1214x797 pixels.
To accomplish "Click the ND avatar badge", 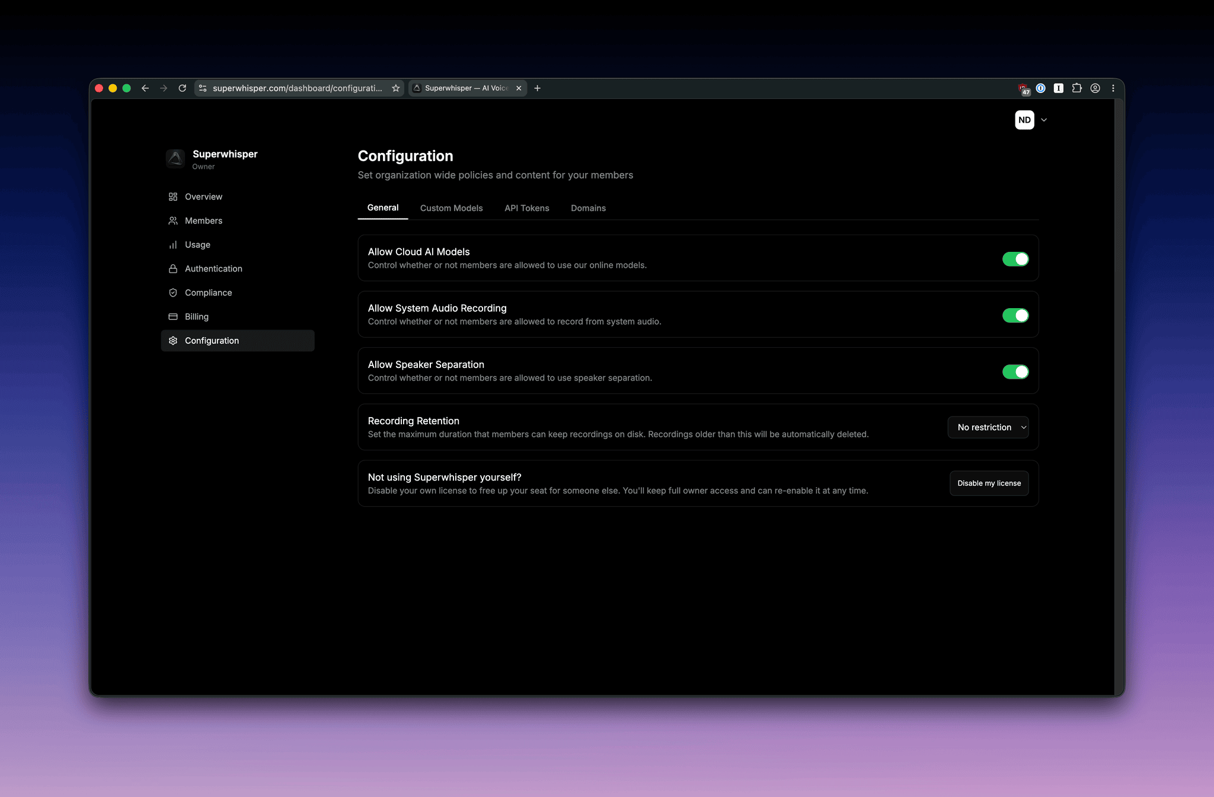I will [x=1024, y=120].
